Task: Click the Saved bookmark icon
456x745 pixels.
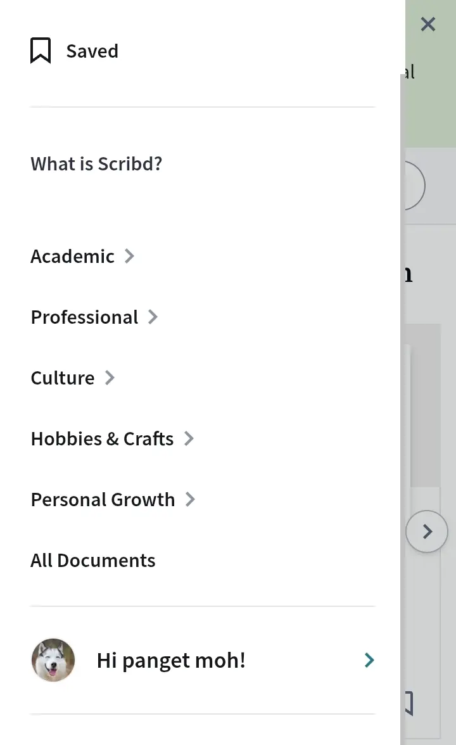Action: coord(41,51)
